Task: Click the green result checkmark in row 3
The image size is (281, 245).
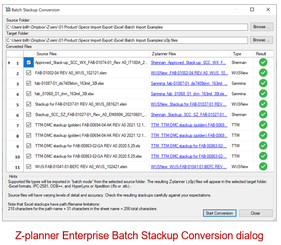Action: pyautogui.click(x=263, y=83)
